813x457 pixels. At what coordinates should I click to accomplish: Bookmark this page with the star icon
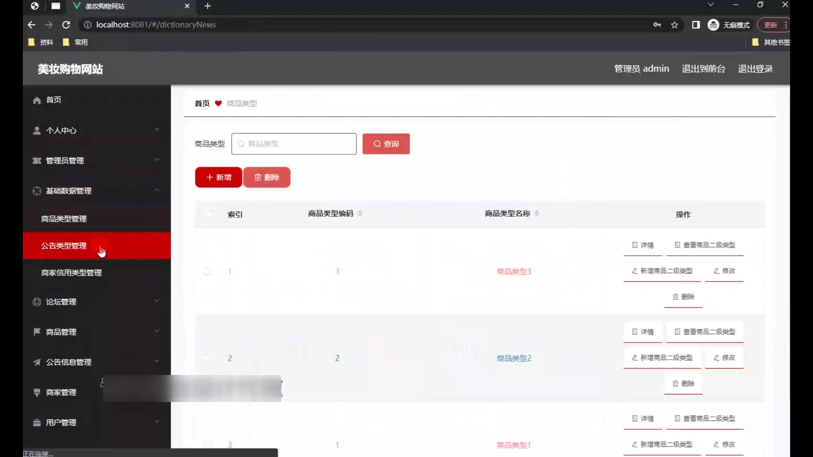(674, 25)
